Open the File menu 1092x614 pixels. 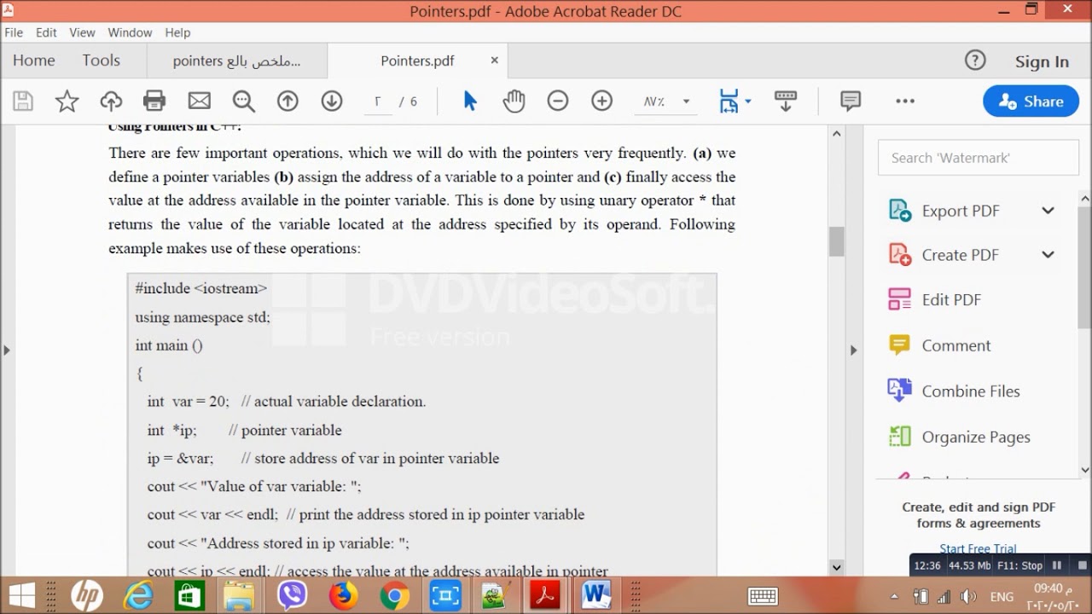[14, 32]
